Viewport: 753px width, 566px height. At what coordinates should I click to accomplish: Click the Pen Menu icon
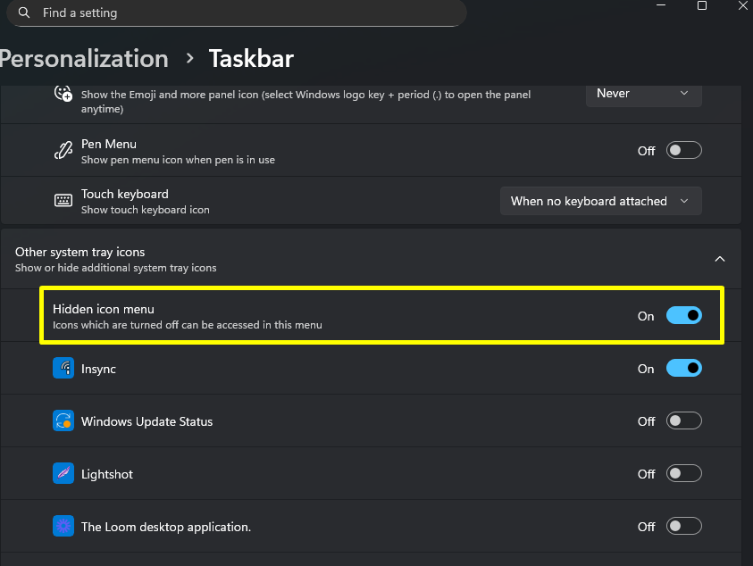63,151
